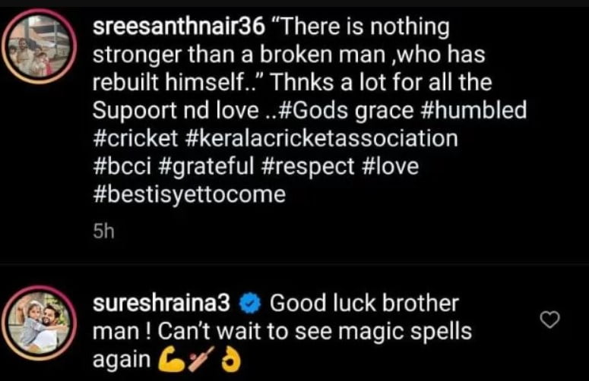Click the OK hand emoji in the comment
Image resolution: width=589 pixels, height=381 pixels.
[x=230, y=361]
